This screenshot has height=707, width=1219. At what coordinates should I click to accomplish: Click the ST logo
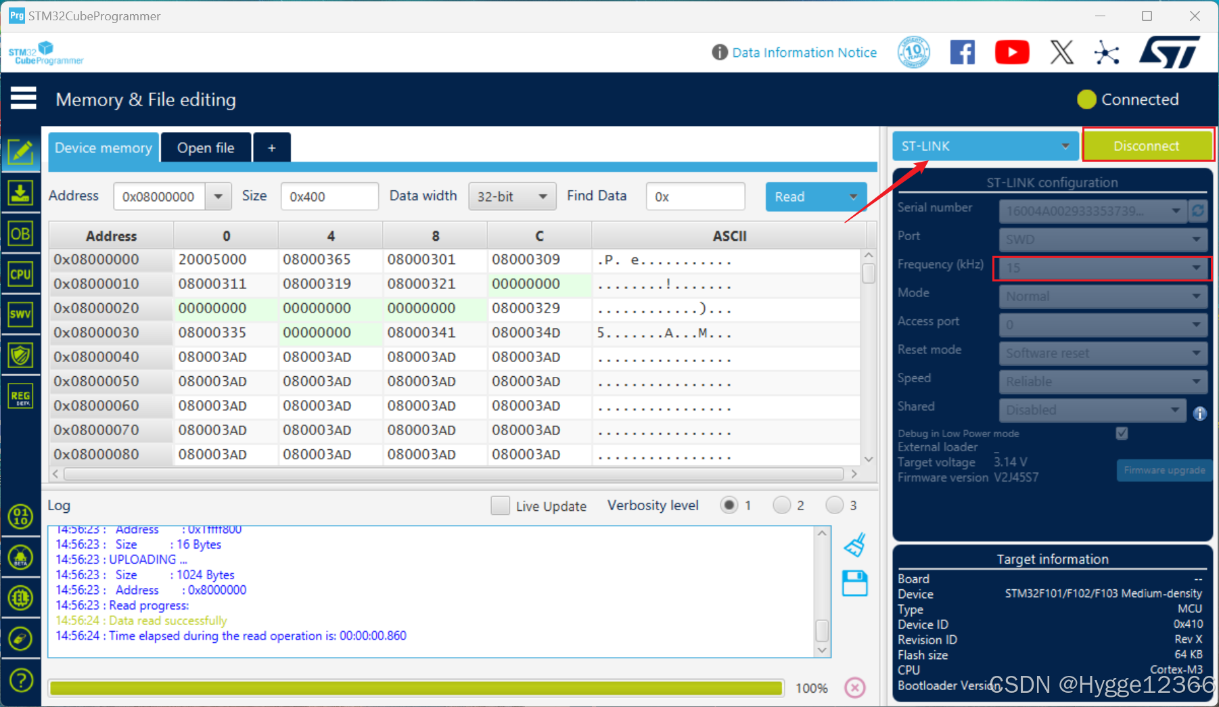[x=1170, y=52]
